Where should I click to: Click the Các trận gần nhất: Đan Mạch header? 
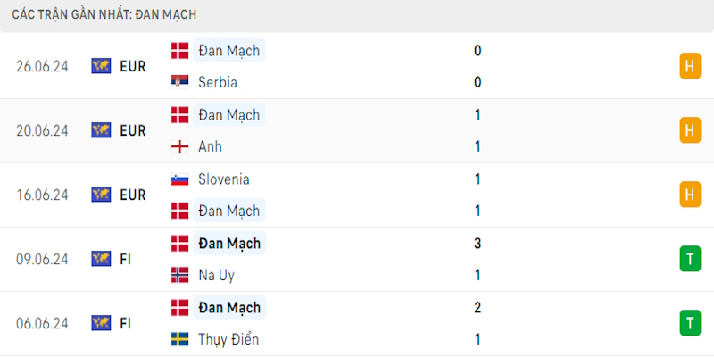(104, 14)
